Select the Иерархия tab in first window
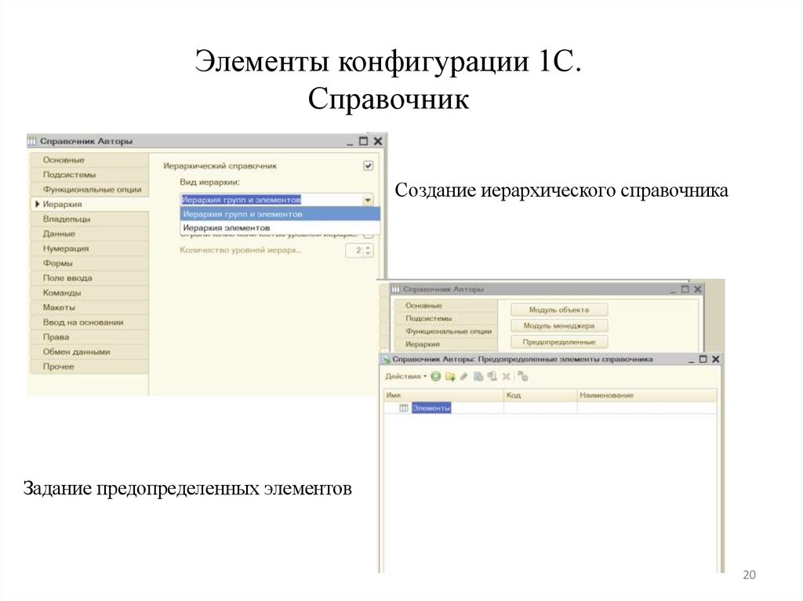Viewport: 803px width, 601px height. point(89,205)
